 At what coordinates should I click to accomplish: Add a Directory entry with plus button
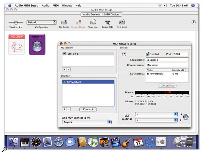pos(65,109)
